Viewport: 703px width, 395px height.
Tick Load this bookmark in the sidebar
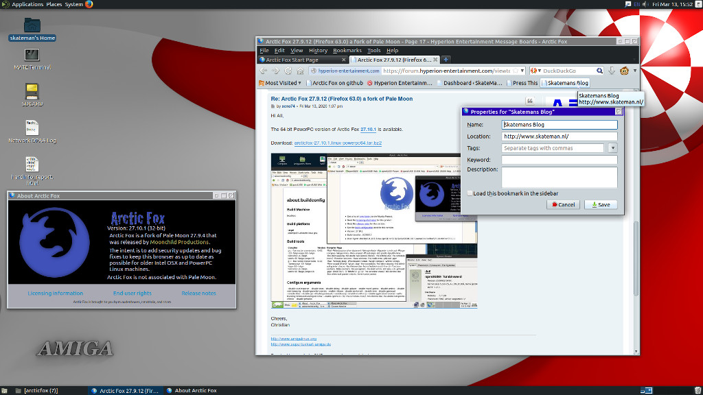coord(470,193)
